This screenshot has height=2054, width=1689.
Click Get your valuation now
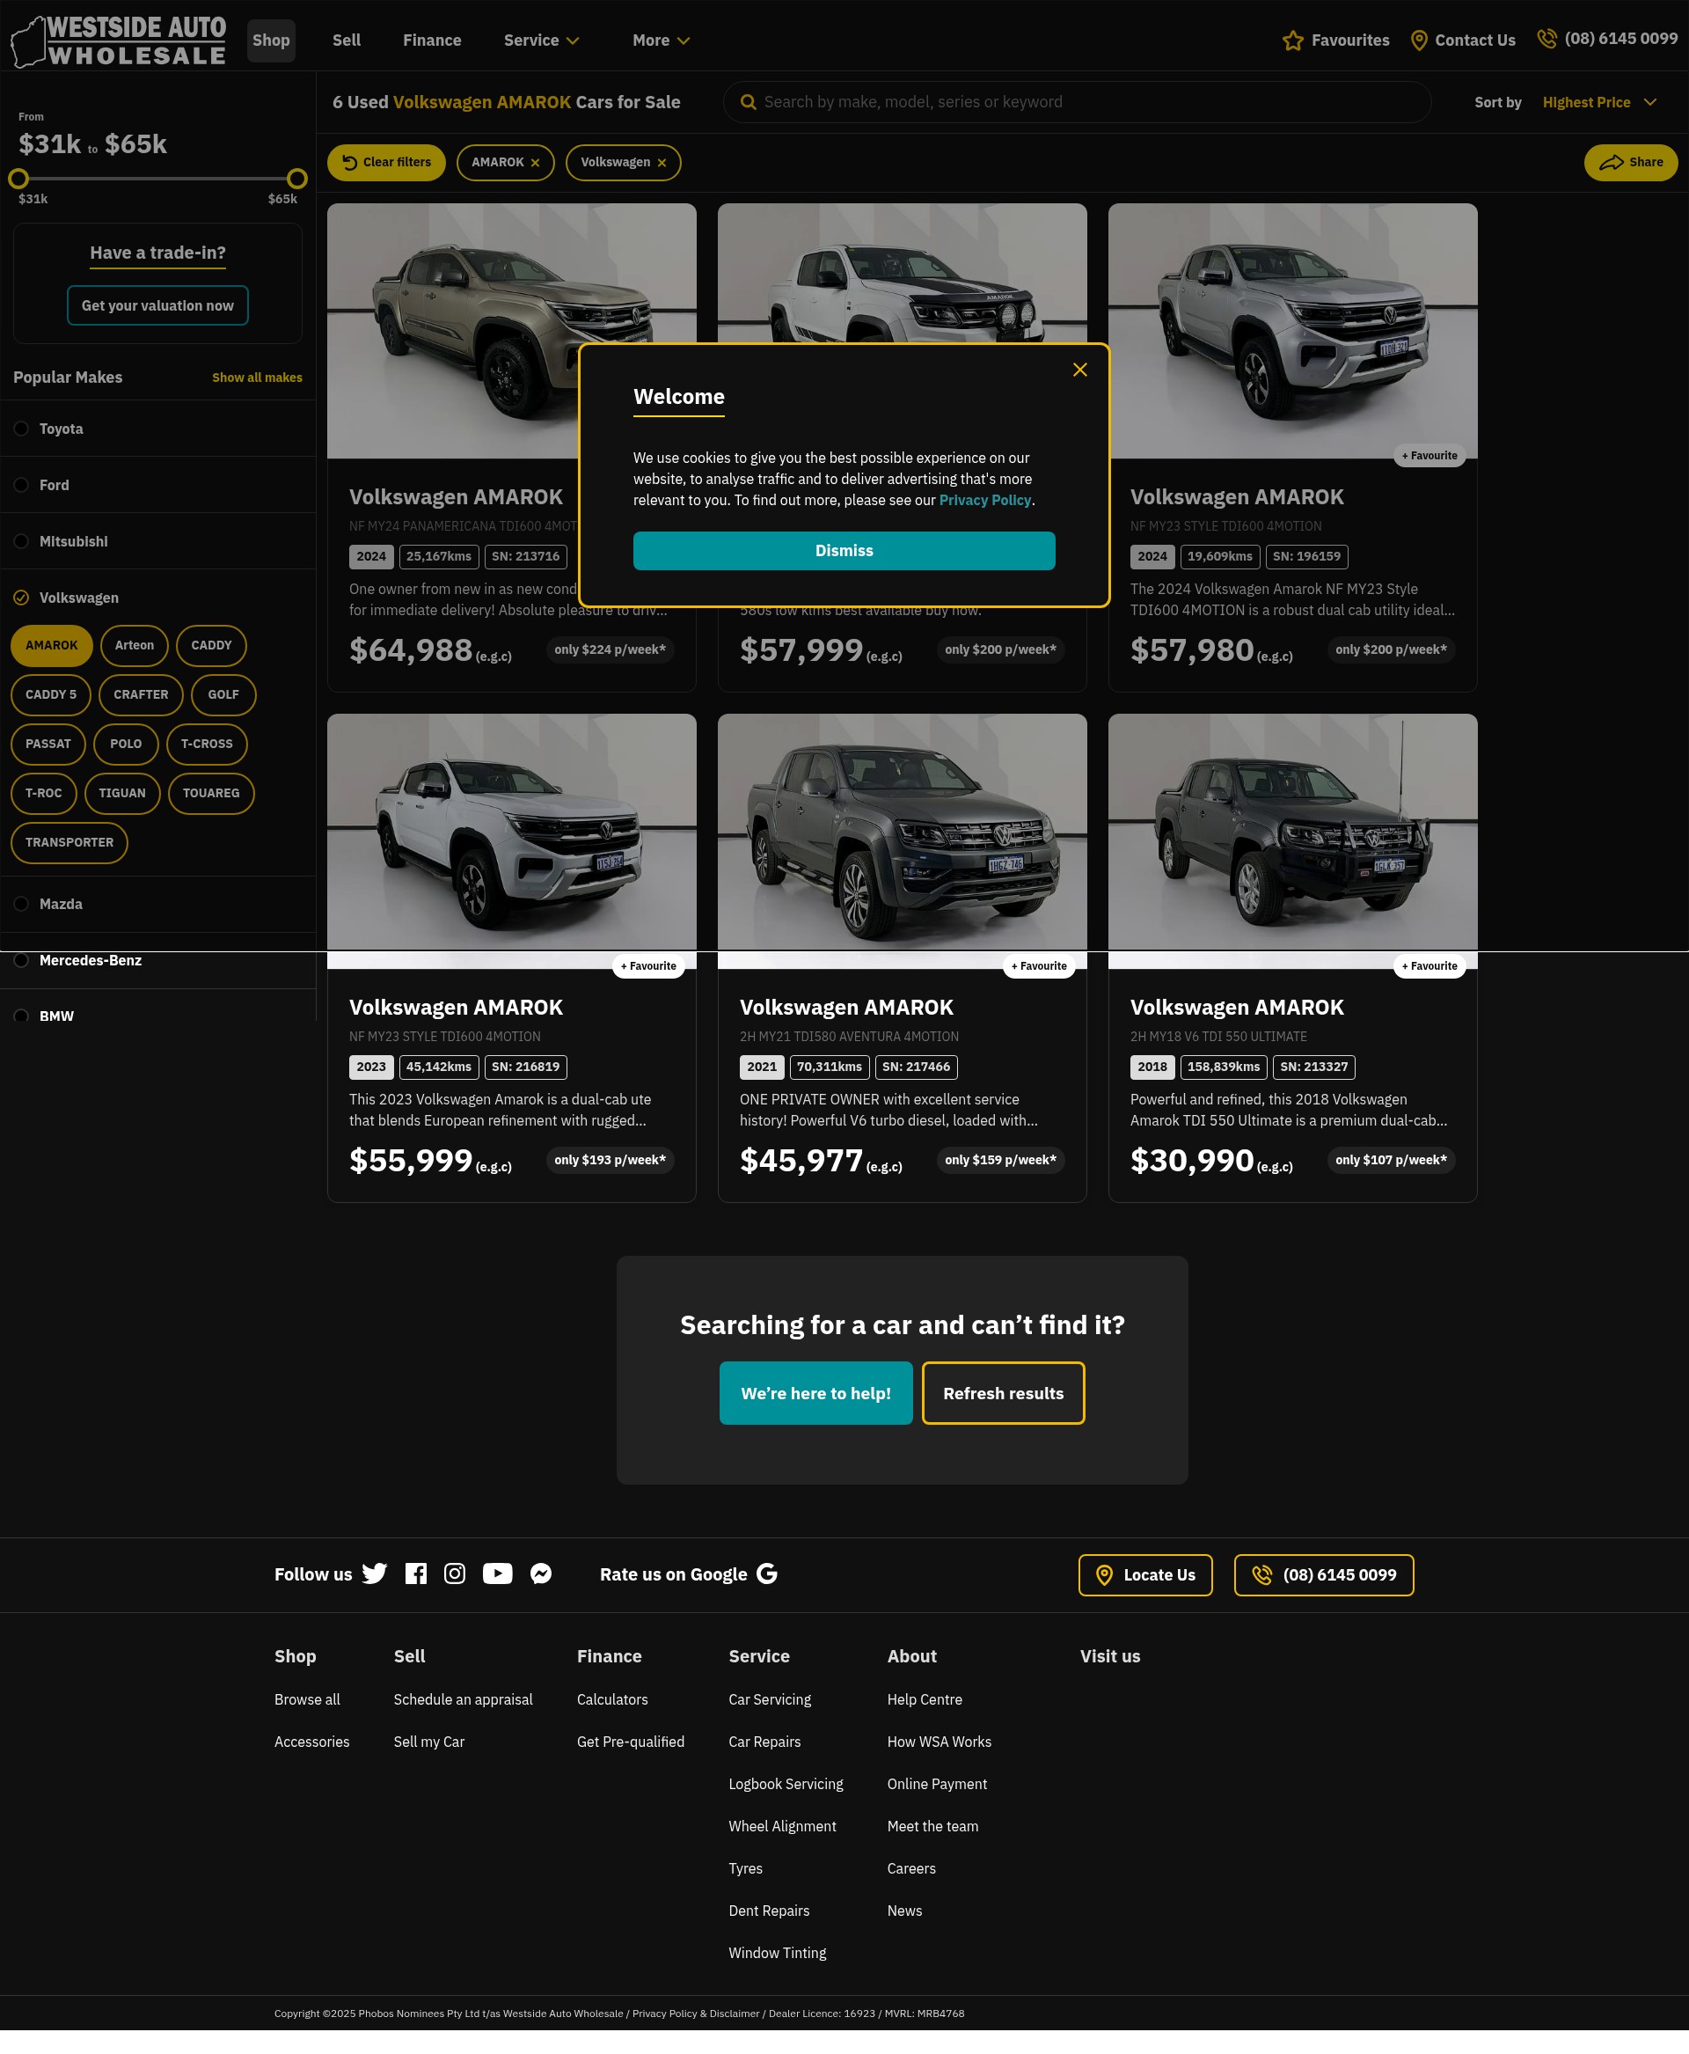pos(157,305)
